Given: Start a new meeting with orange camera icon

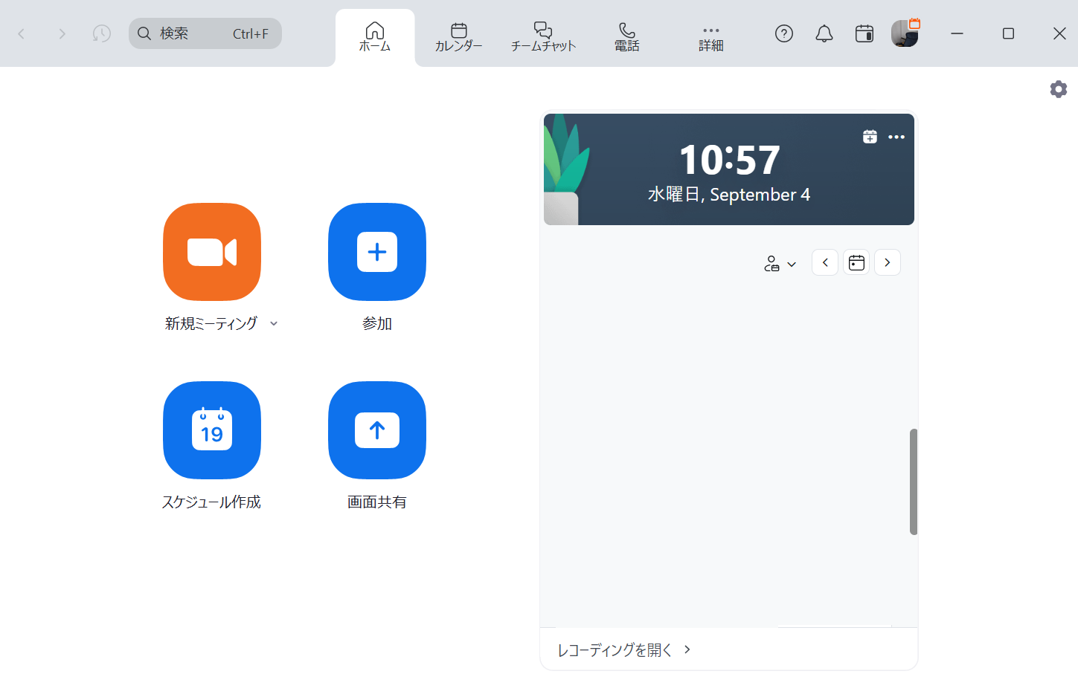Looking at the screenshot, I should (212, 252).
